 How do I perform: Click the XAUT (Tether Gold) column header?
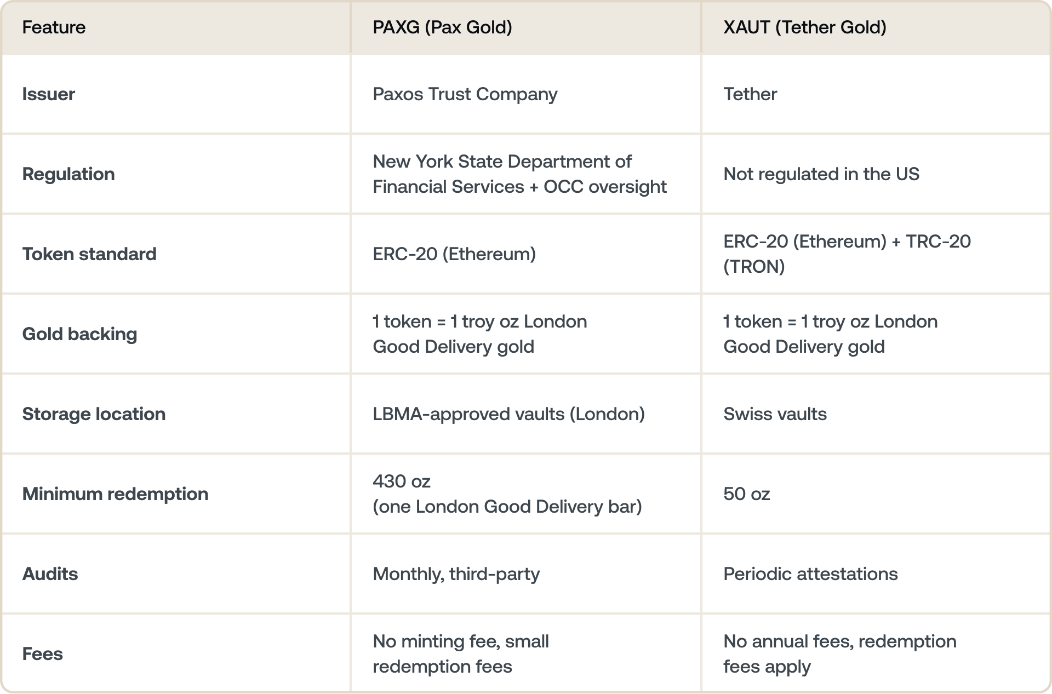[804, 27]
